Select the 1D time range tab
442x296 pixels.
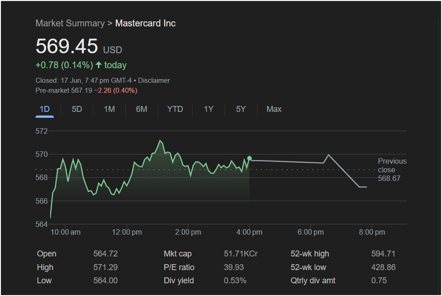pos(45,109)
